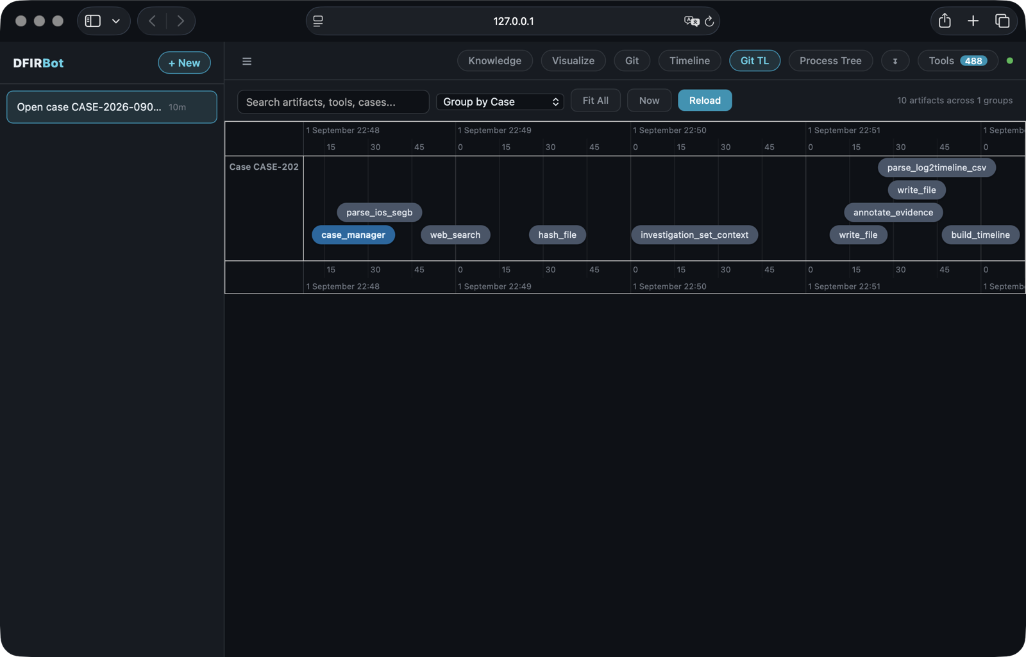This screenshot has width=1026, height=657.
Task: Open the Share icon in Safari toolbar
Action: (x=945, y=21)
